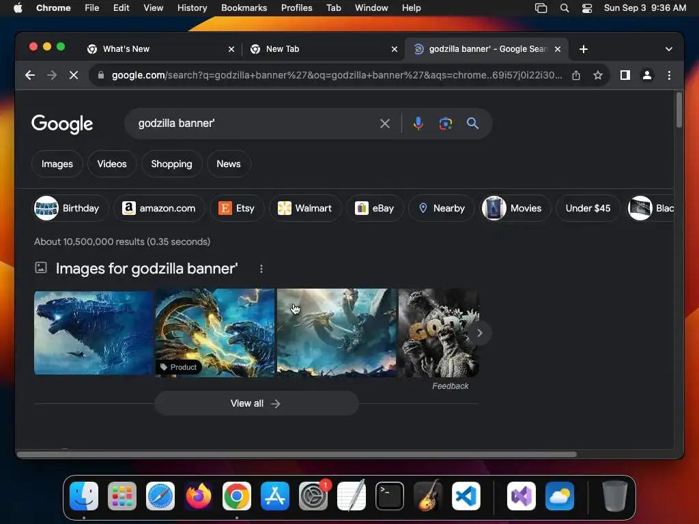Open the Product tagged Godzilla thumbnail
The height and width of the screenshot is (524, 699).
click(215, 333)
